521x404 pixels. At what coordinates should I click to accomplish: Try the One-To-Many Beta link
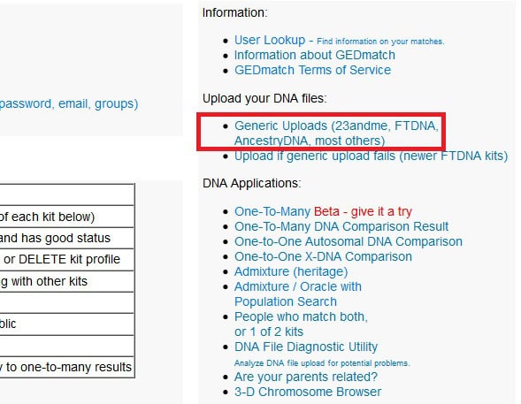pos(323,211)
